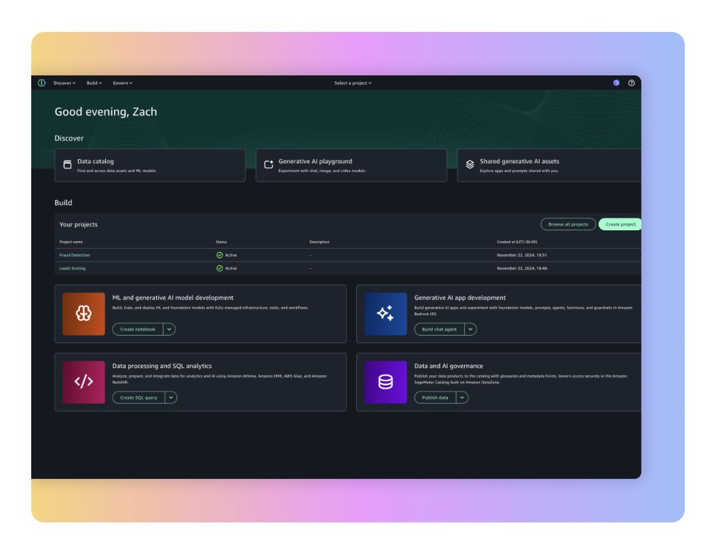Image resolution: width=714 pixels, height=553 pixels.
Task: Click the Data catalog icon
Action: coord(67,164)
